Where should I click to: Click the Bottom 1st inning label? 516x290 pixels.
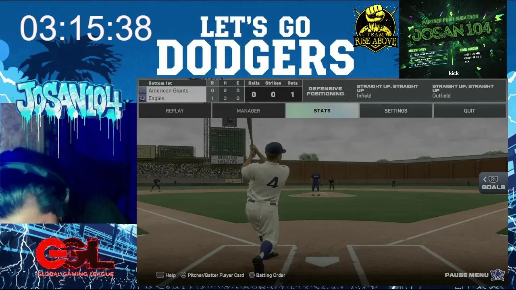(160, 83)
